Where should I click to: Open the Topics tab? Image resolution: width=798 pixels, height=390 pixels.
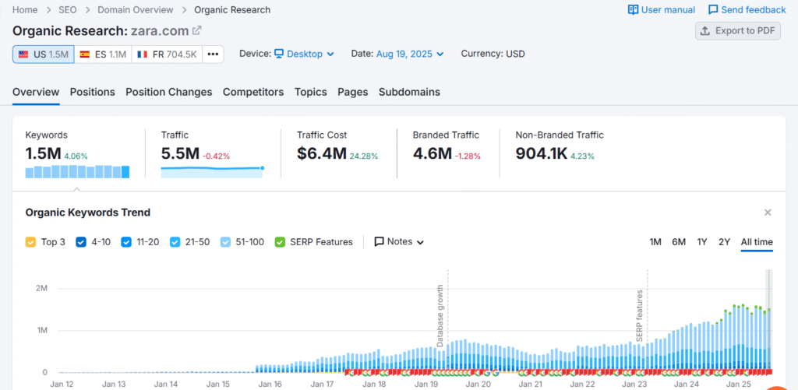pyautogui.click(x=310, y=92)
